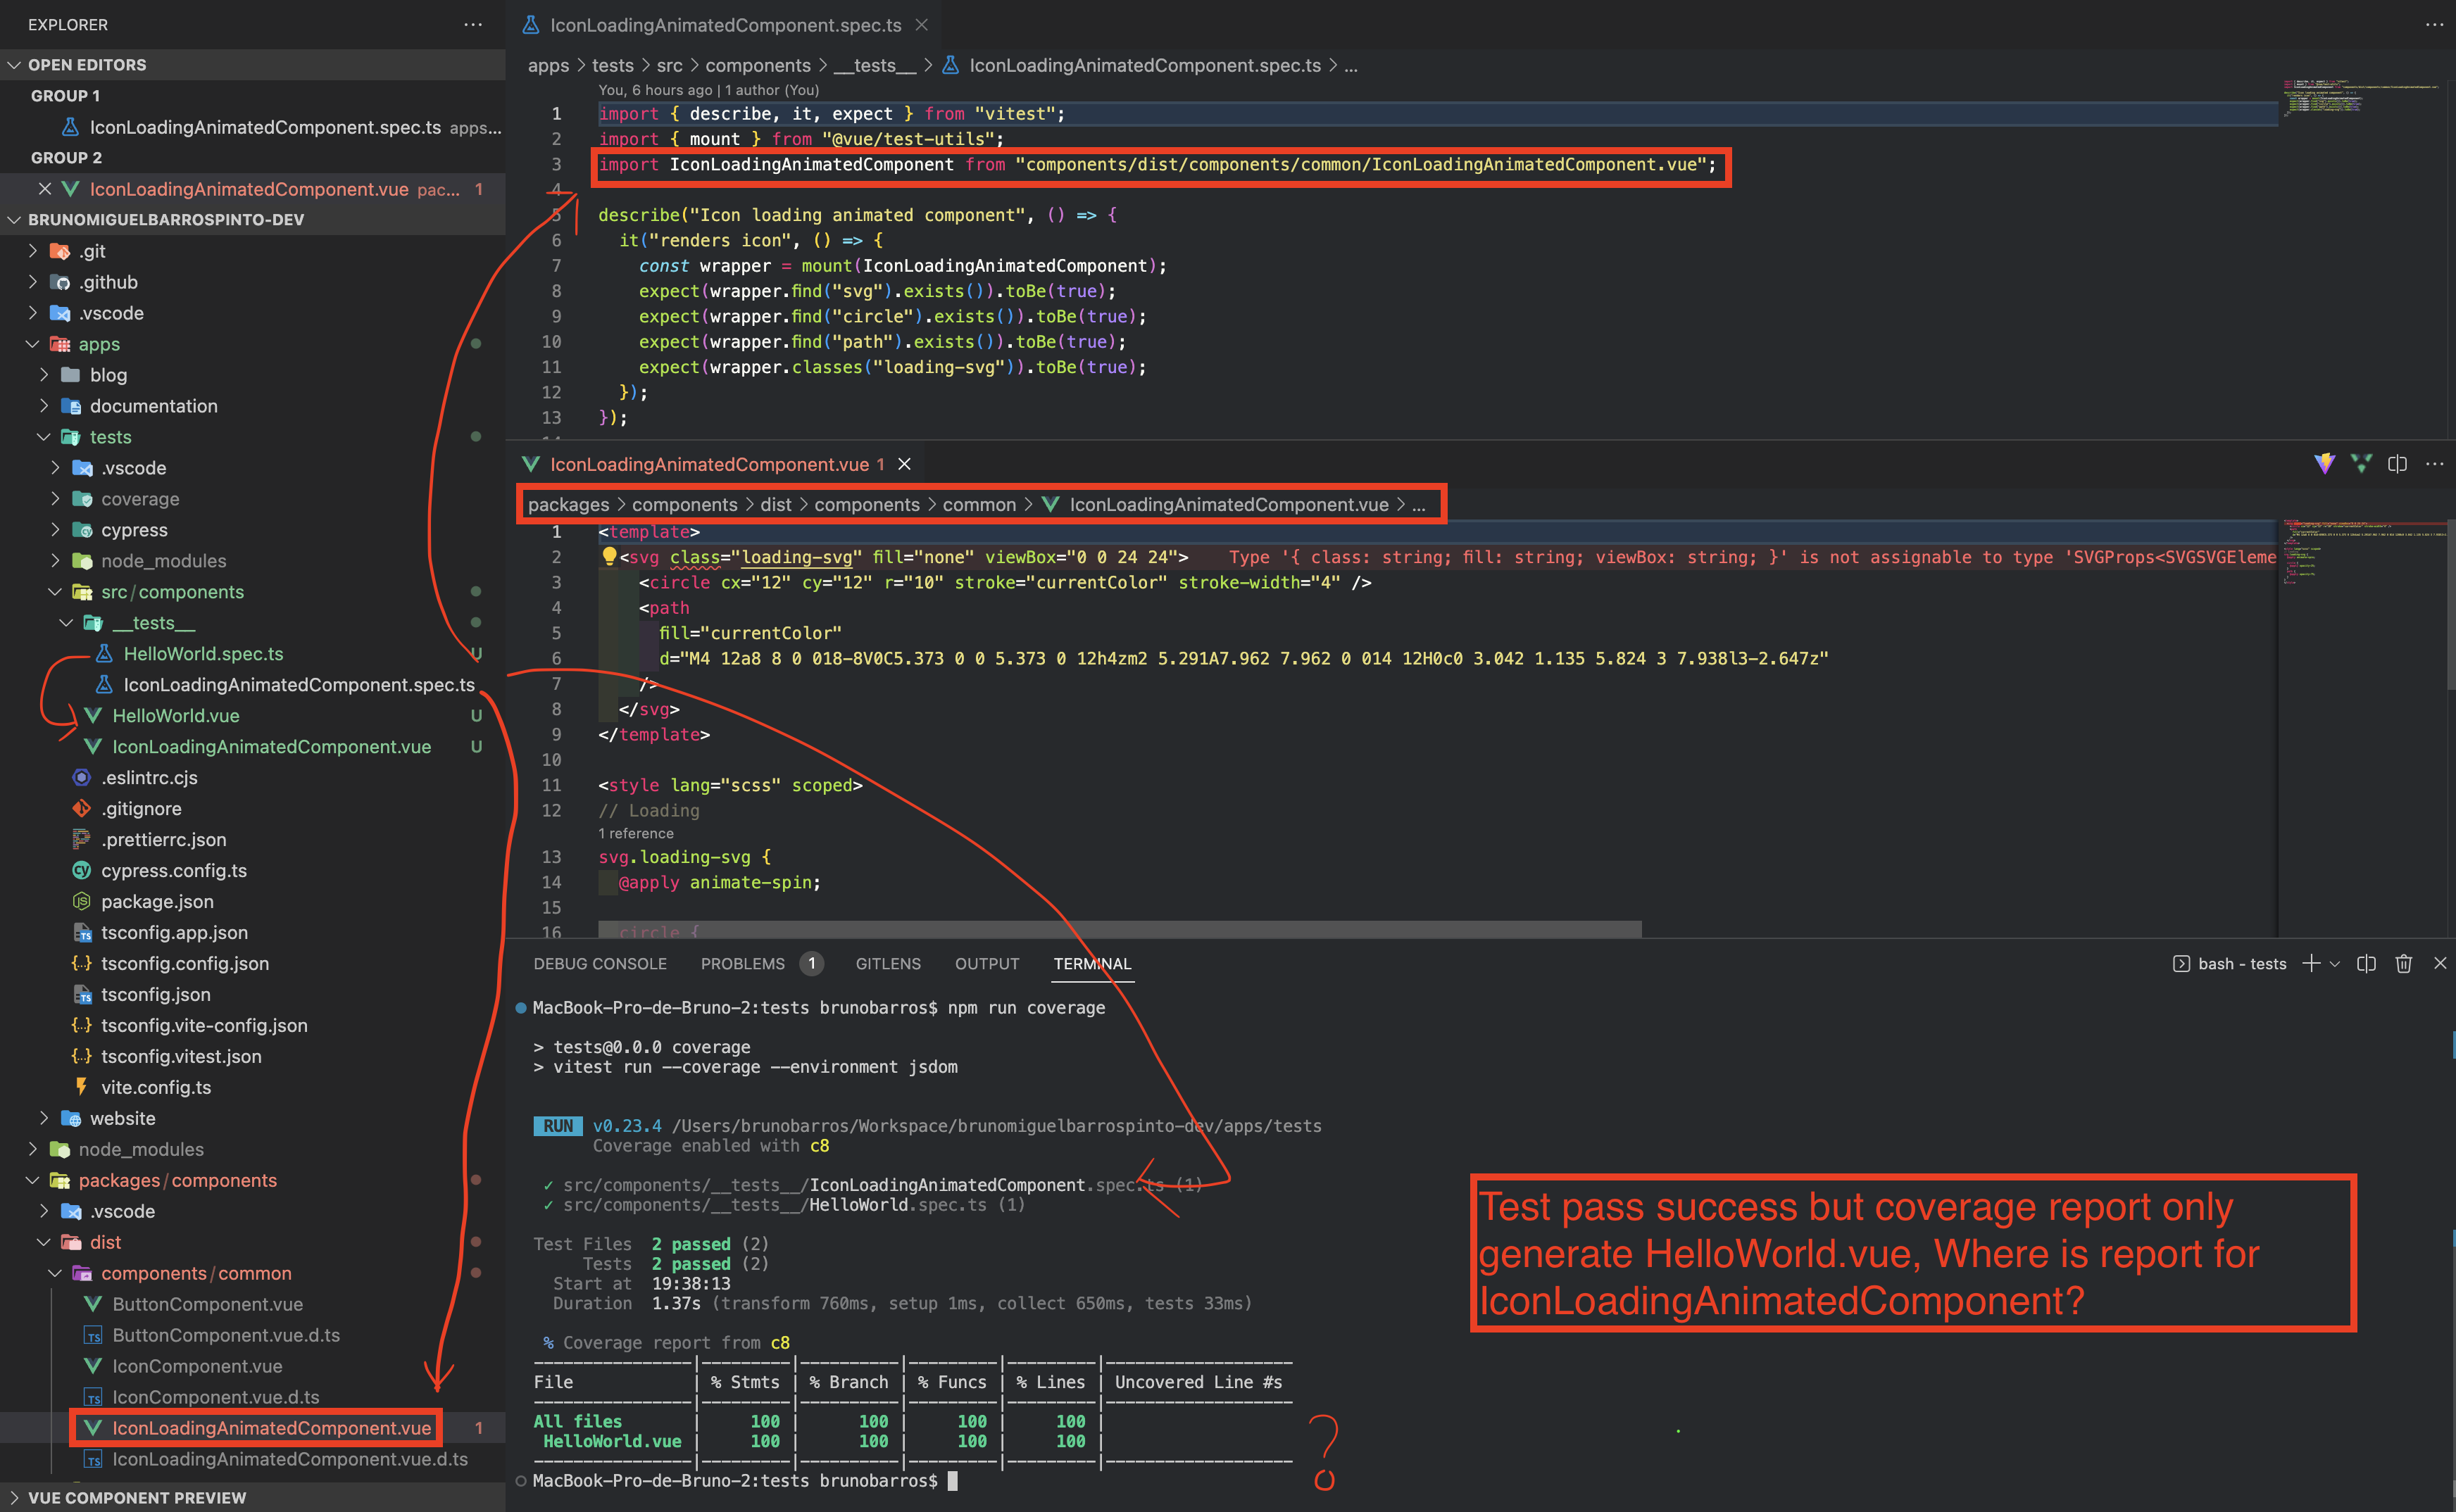
Task: Collapse the OPEN EDITORS section
Action: click(14, 64)
